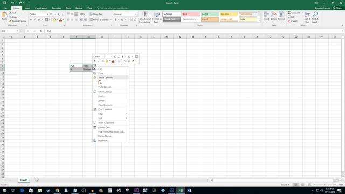Apply the ribbon Borders button
The image size is (345, 194).
[46, 20]
